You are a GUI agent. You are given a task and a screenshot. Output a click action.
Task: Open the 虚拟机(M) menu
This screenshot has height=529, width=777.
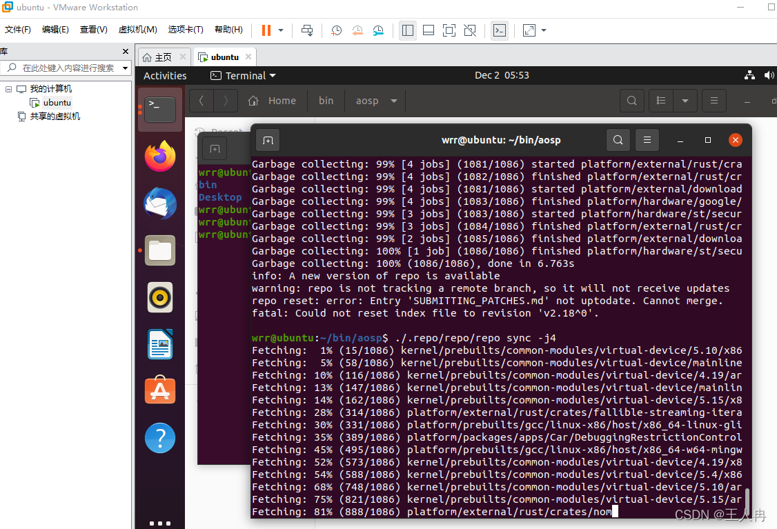tap(138, 30)
